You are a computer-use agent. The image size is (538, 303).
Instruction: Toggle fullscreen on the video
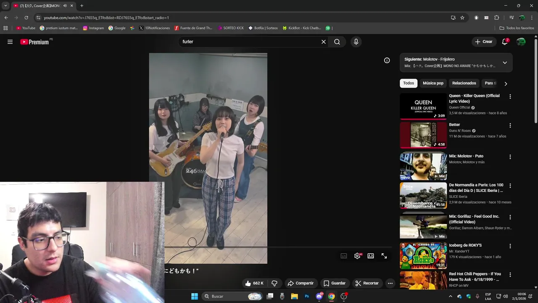coord(384,256)
